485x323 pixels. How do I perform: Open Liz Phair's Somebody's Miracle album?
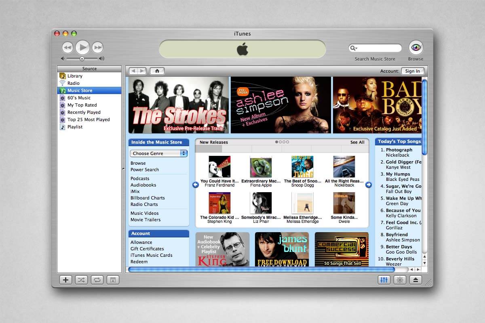tap(261, 203)
